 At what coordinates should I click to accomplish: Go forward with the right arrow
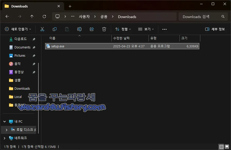point(20,16)
